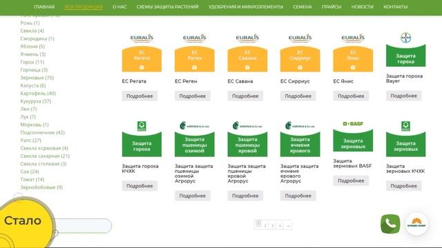The width and height of the screenshot is (442, 248).
Task: Filter by category Яблоня (5)
Action: click(32, 46)
